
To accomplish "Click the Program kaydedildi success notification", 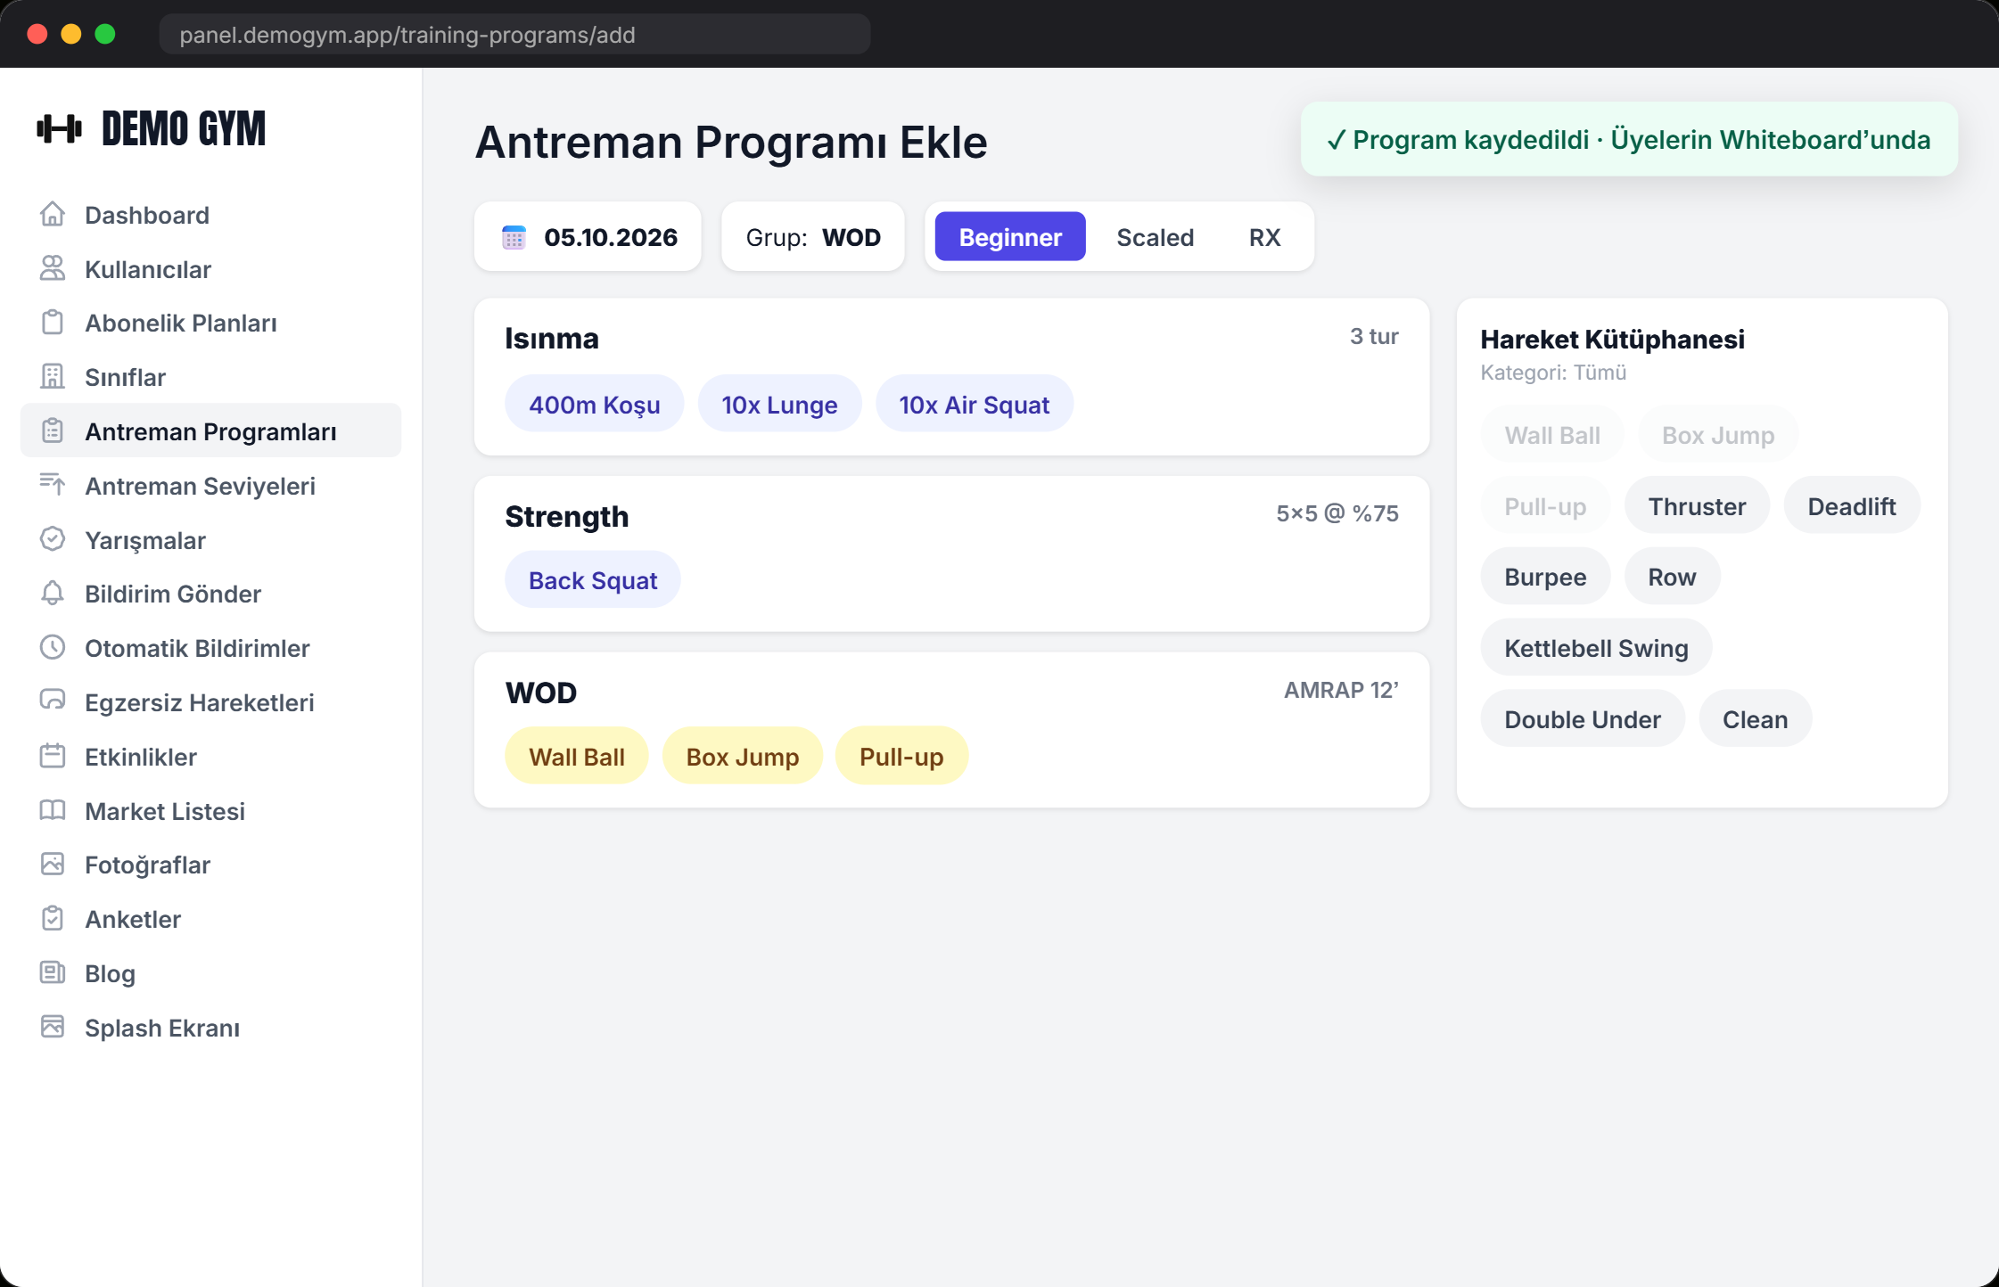I will [1629, 140].
